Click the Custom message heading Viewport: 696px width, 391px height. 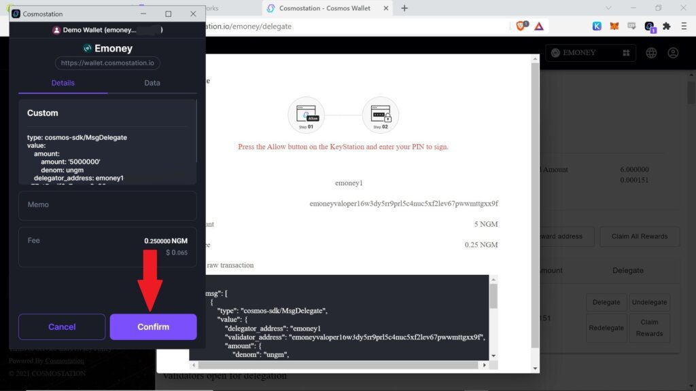point(43,113)
